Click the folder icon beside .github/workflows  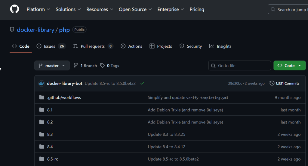42,97
